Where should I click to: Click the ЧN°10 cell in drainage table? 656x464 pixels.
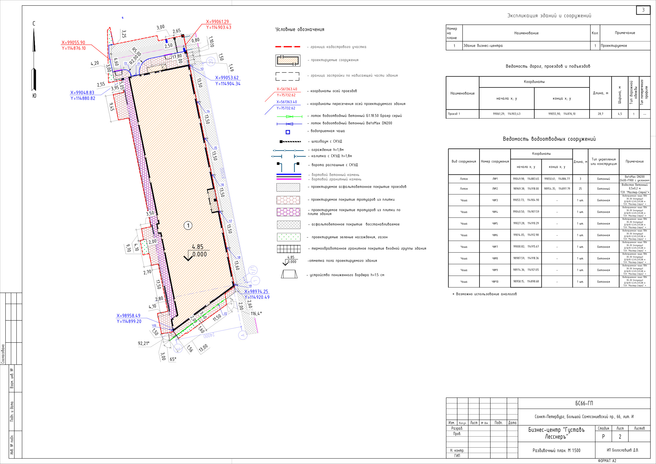pyautogui.click(x=495, y=282)
